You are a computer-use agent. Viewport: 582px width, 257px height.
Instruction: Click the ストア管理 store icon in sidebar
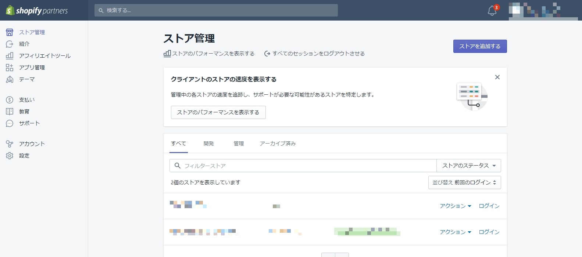(10, 32)
